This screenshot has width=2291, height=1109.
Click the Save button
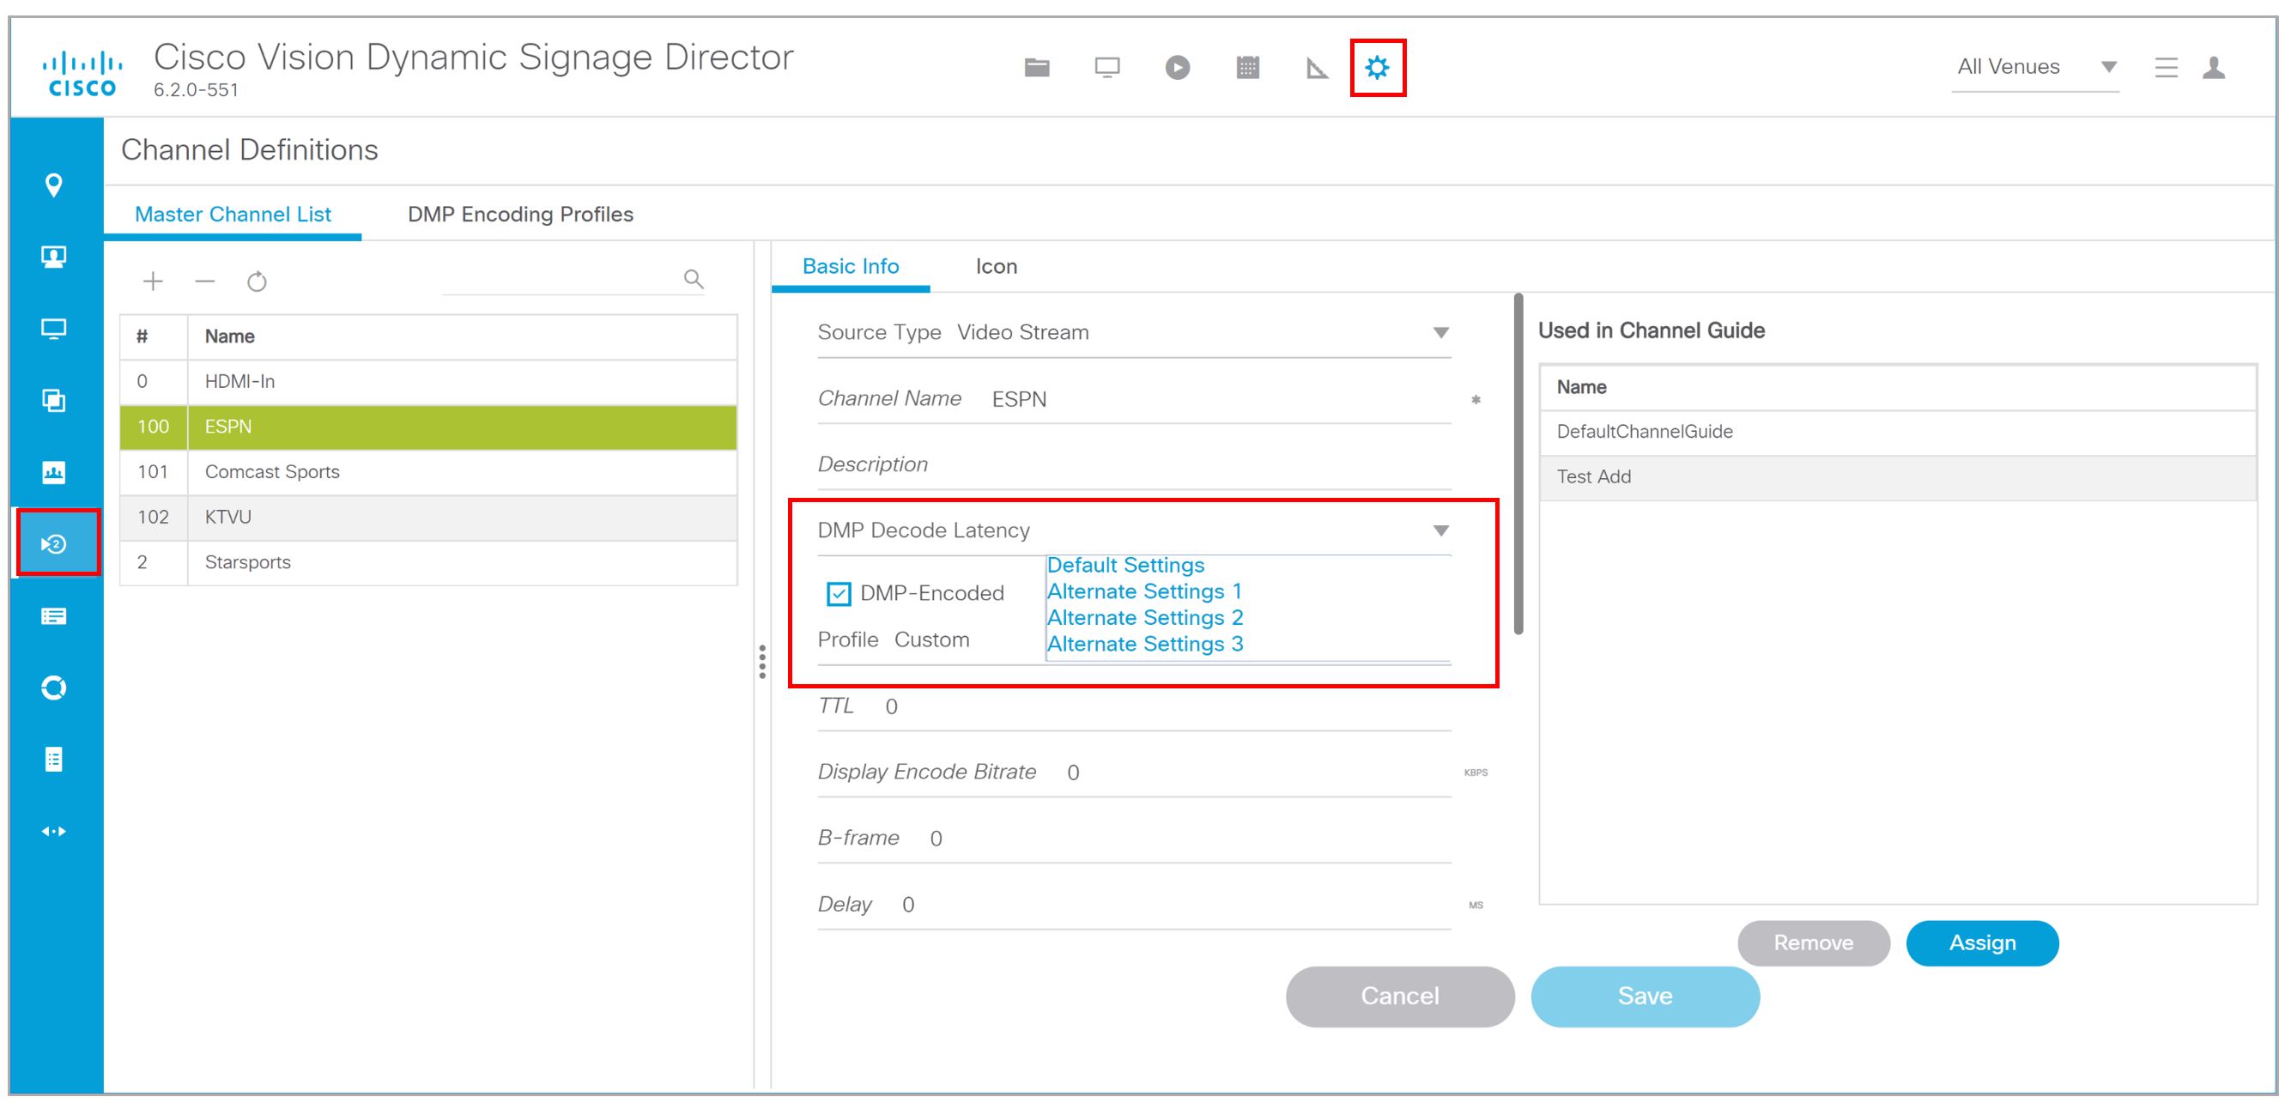click(x=1645, y=996)
